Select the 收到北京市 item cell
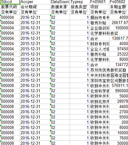 pyautogui.click(x=99, y=101)
